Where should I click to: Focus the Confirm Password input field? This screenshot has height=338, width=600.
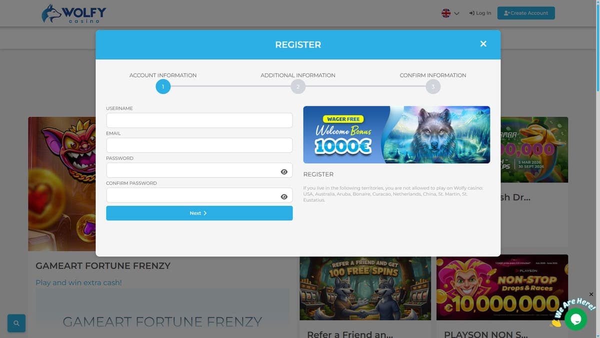(x=199, y=195)
